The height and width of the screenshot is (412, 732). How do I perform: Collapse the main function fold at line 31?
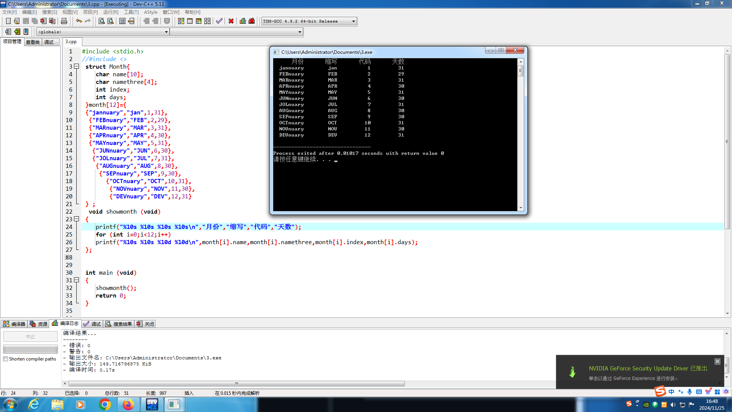(x=76, y=280)
